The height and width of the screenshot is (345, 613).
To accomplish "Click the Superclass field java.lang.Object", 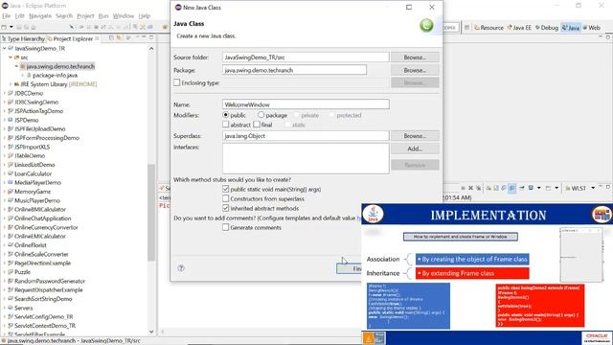I will click(306, 136).
